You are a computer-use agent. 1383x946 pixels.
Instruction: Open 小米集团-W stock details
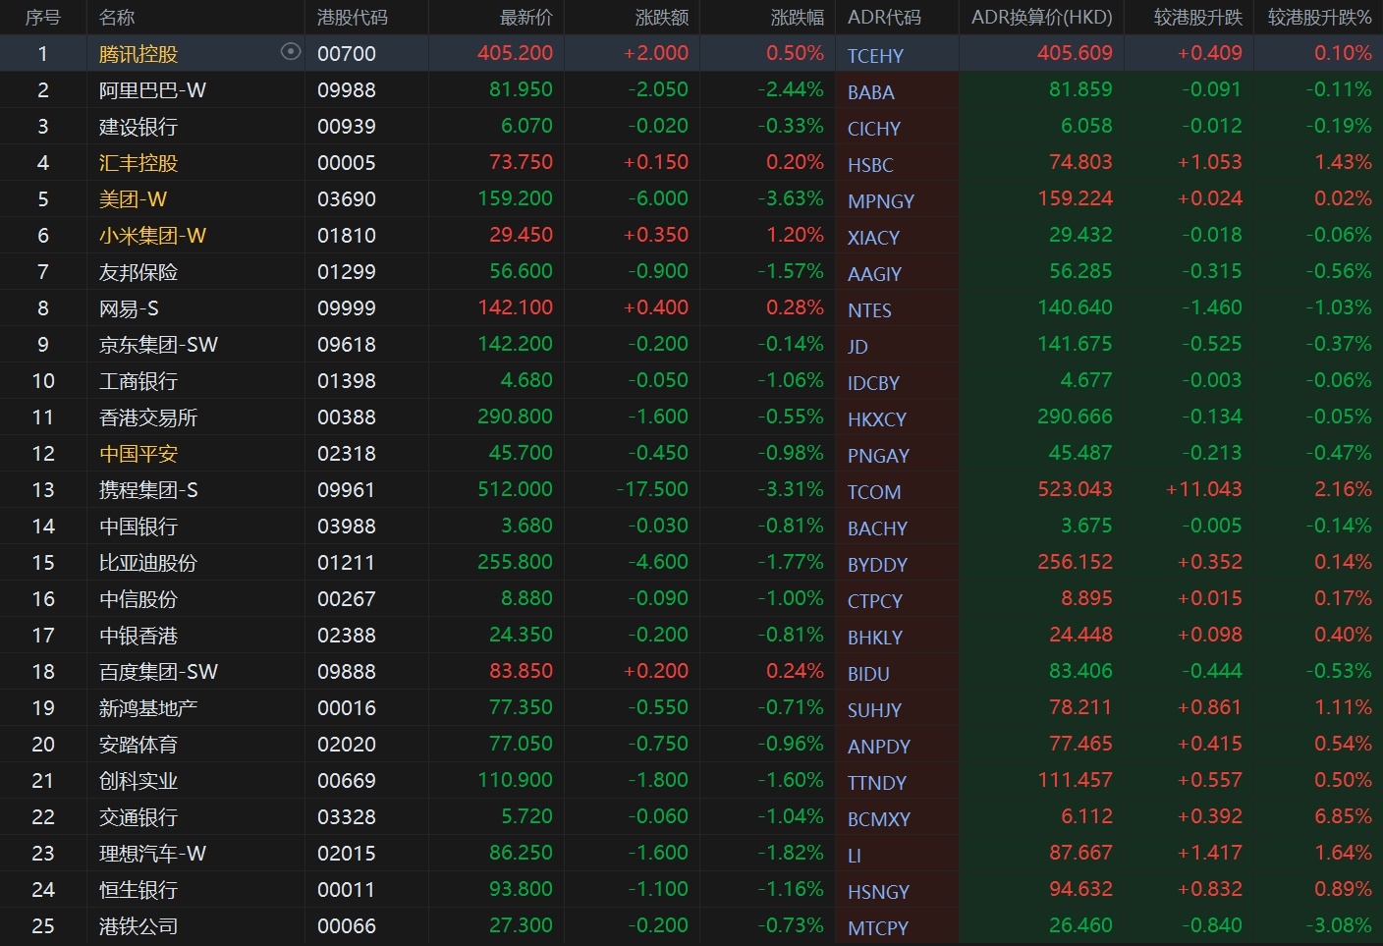pos(152,236)
